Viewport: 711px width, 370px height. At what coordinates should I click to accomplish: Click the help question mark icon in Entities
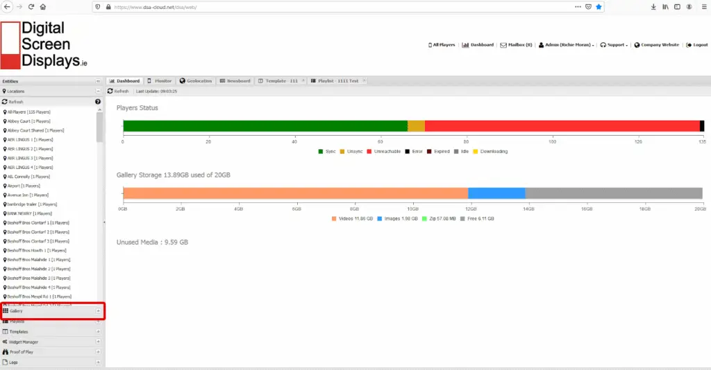pos(97,102)
